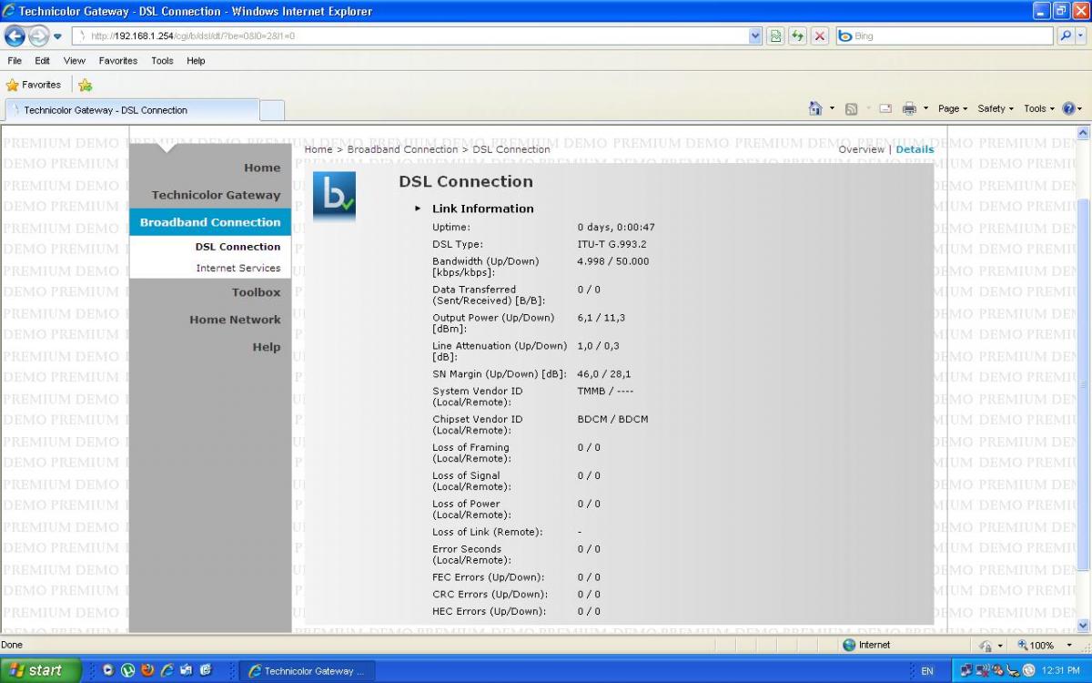Click the EN language bar indicator
Viewport: 1092px width, 683px height.
[927, 671]
